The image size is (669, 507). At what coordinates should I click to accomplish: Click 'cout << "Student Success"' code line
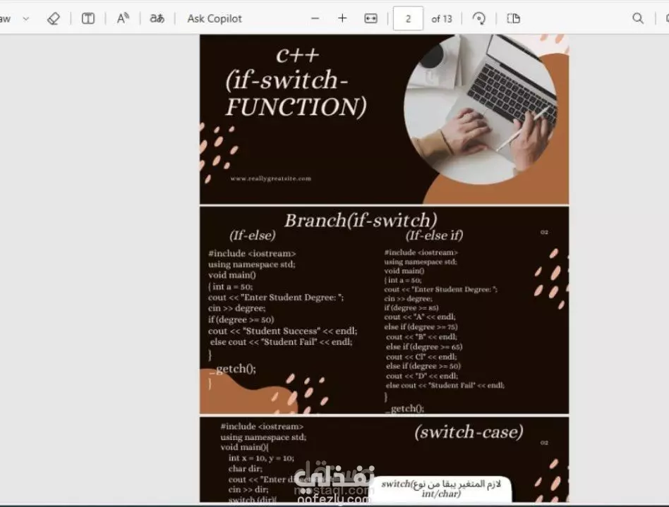click(282, 331)
